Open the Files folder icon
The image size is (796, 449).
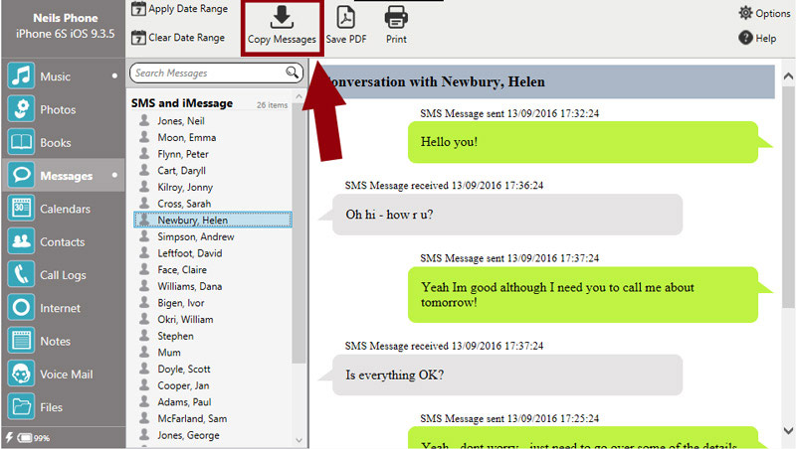pos(21,407)
